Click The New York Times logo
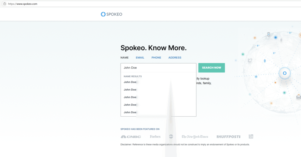This screenshot has height=157, width=301. pos(195,136)
